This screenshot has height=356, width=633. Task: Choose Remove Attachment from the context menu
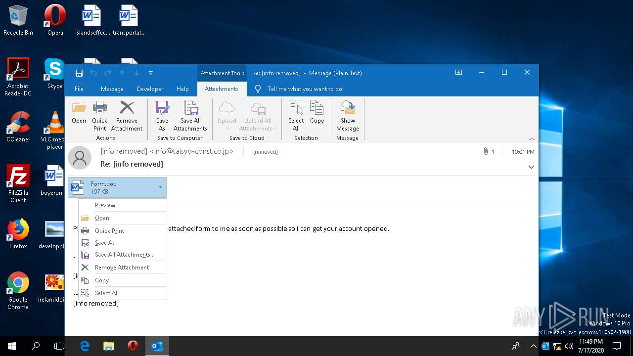123,267
